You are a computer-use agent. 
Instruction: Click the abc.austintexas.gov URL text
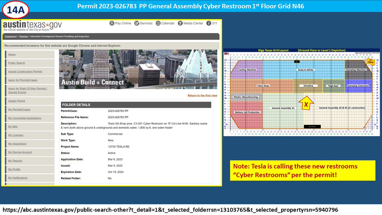click(170, 210)
